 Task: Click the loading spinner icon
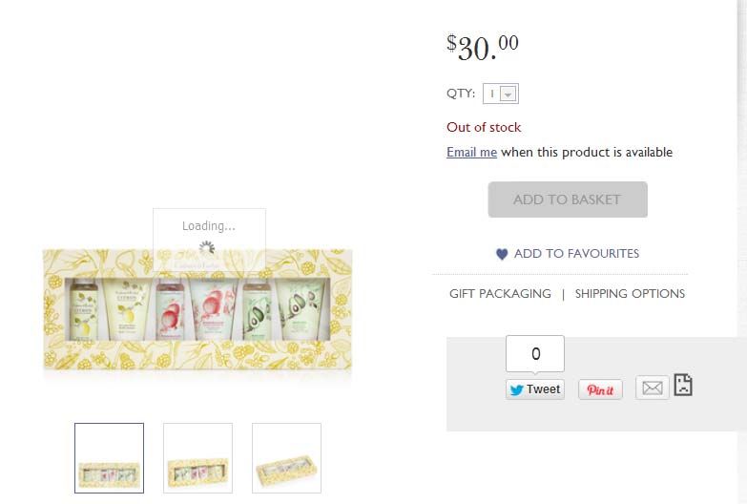208,249
